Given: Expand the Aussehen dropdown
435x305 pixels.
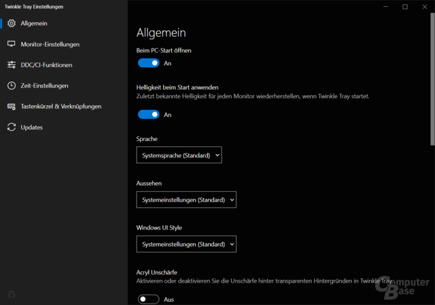Looking at the screenshot, I should (x=186, y=199).
